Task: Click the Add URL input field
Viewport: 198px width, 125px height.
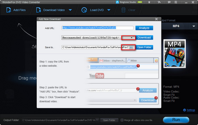Action: click(x=98, y=28)
